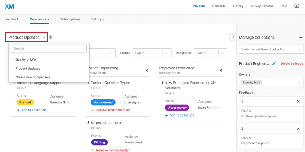Remove Employee Experience column with X
305x152 pixels.
221,70
